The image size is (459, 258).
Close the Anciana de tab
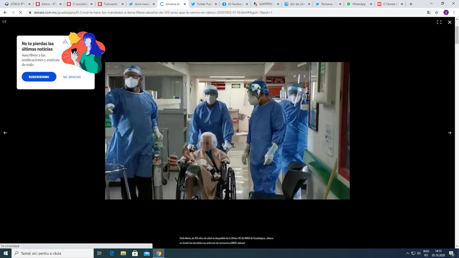pos(185,4)
